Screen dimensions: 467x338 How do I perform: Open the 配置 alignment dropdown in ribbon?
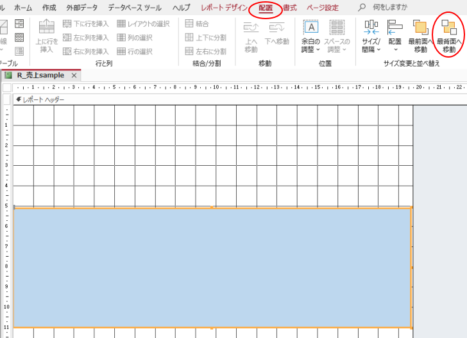[x=395, y=36]
